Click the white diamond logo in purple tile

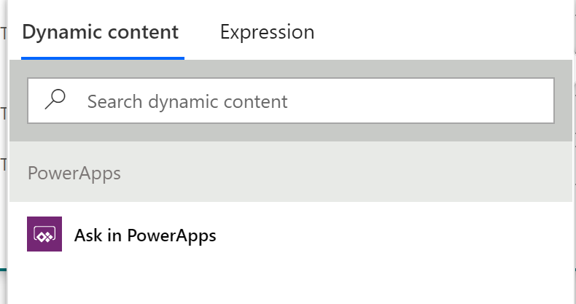tap(44, 235)
